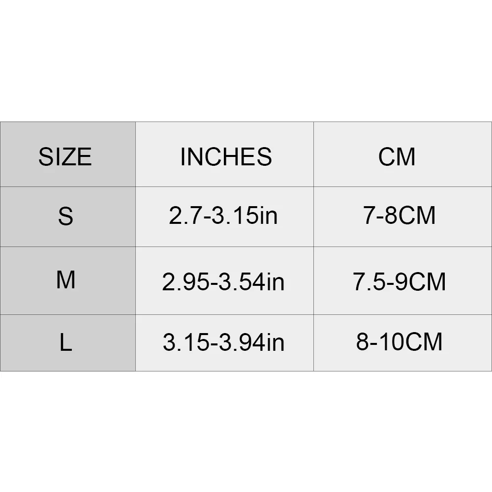Click the blank white area above the table
This screenshot has height=492, width=492.
click(246, 59)
